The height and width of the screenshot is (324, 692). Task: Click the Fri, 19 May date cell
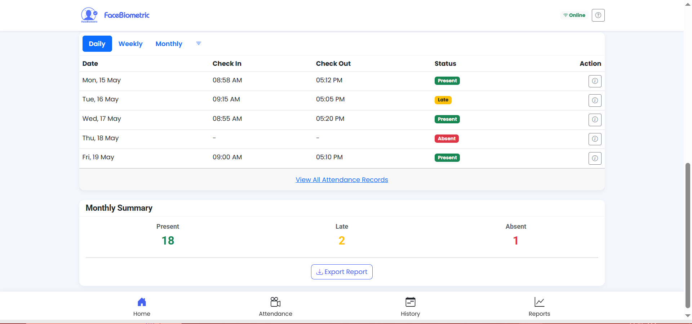[x=98, y=157]
